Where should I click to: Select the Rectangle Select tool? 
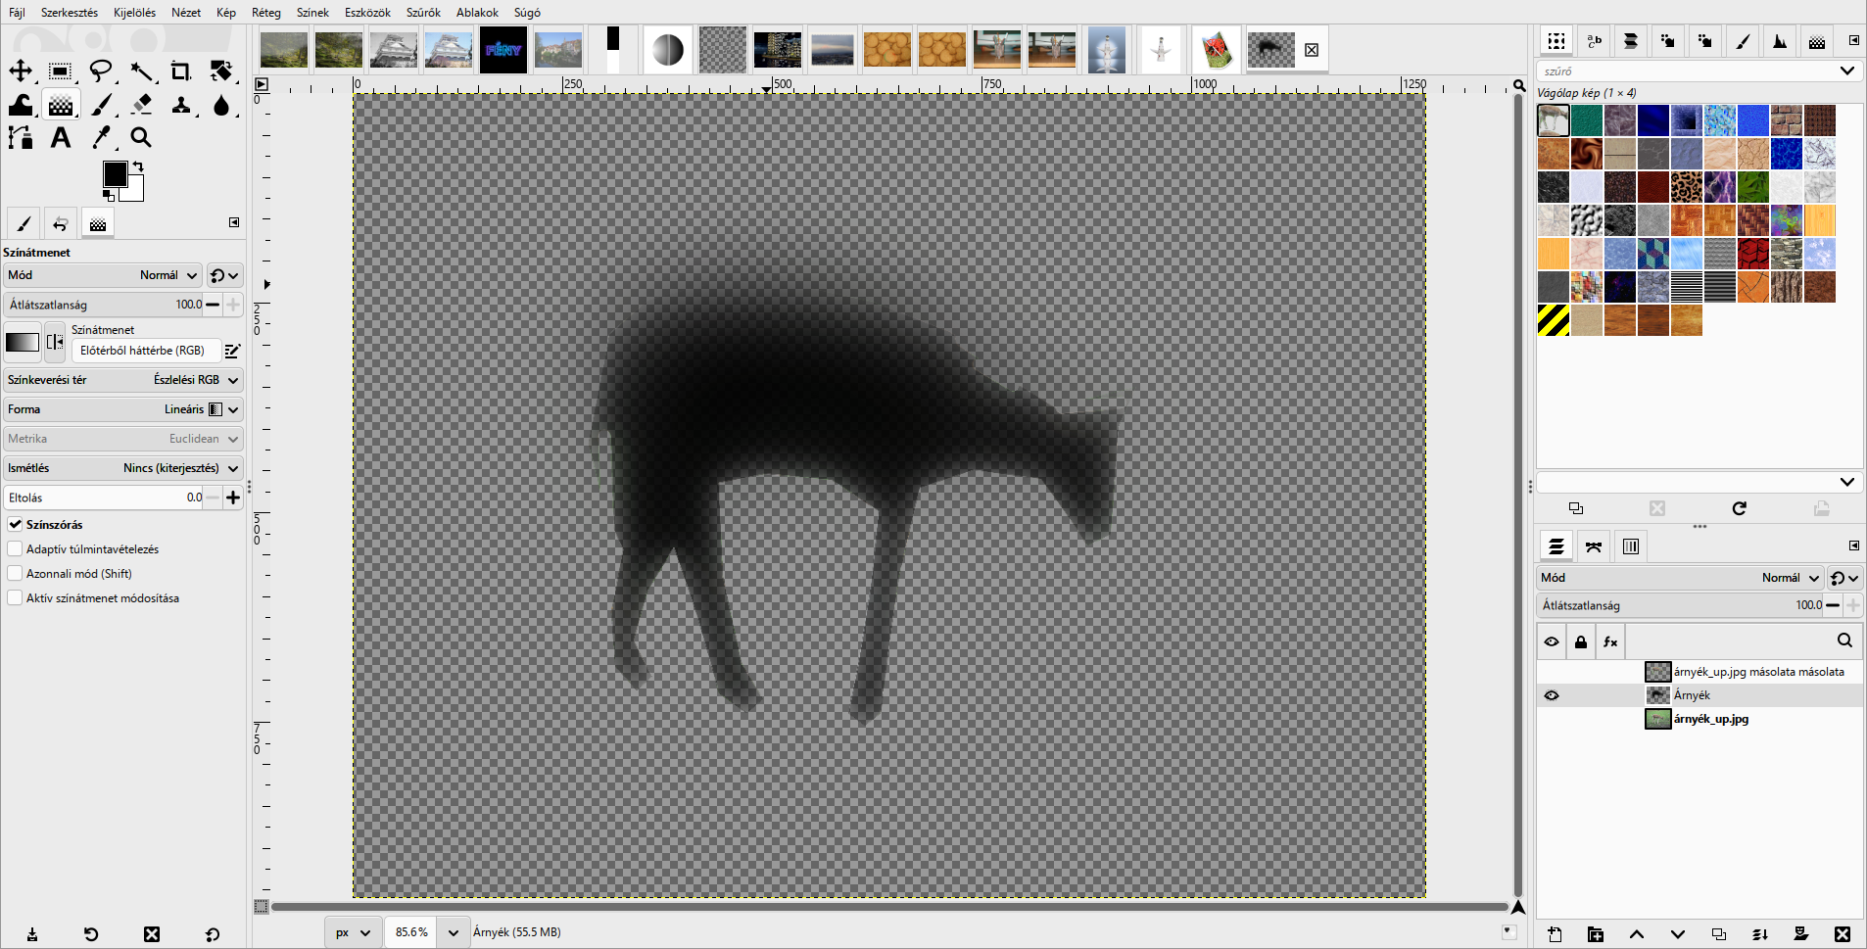pos(61,71)
